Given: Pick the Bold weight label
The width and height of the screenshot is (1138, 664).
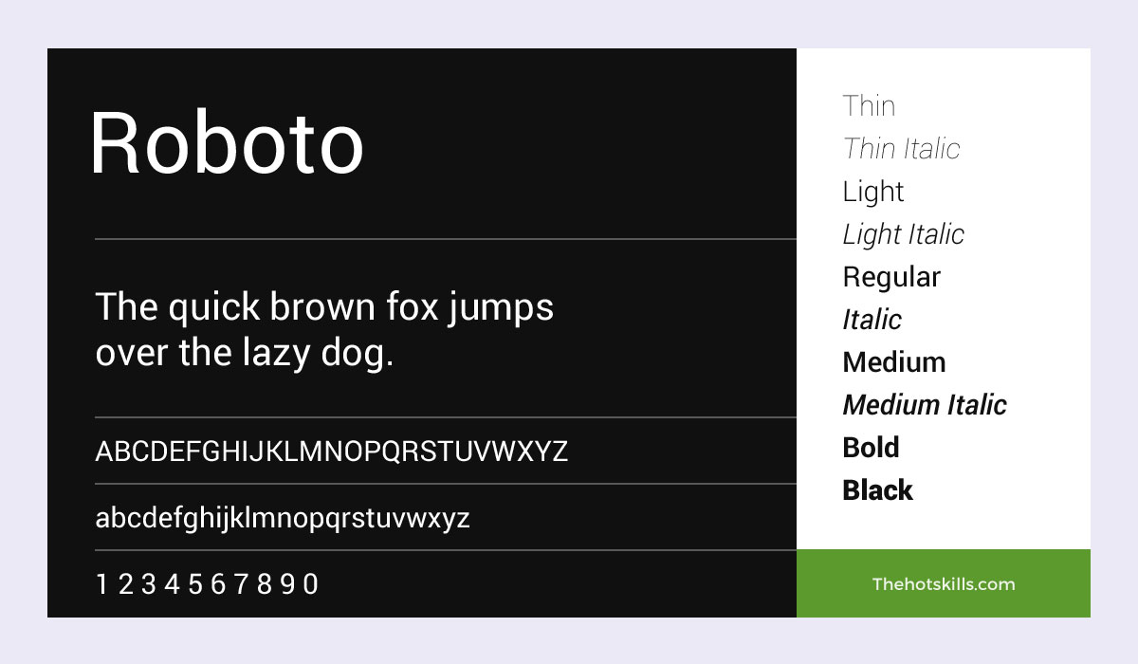Looking at the screenshot, I should coord(871,448).
